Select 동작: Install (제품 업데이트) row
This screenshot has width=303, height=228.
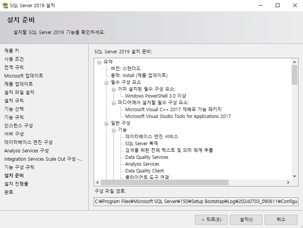(139, 75)
